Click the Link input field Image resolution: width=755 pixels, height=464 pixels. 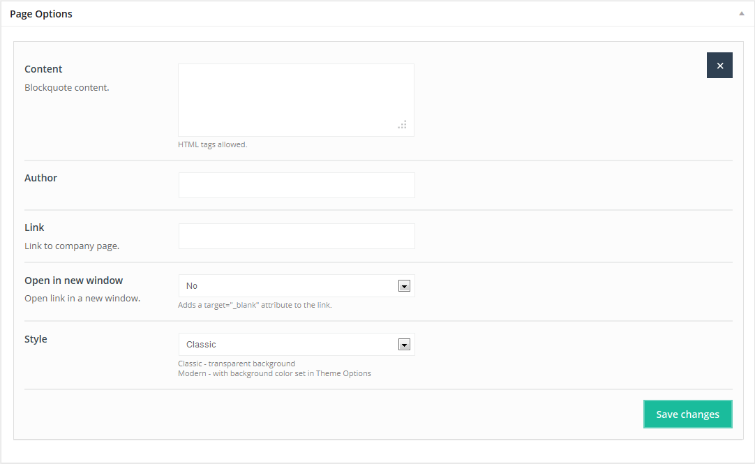(297, 237)
